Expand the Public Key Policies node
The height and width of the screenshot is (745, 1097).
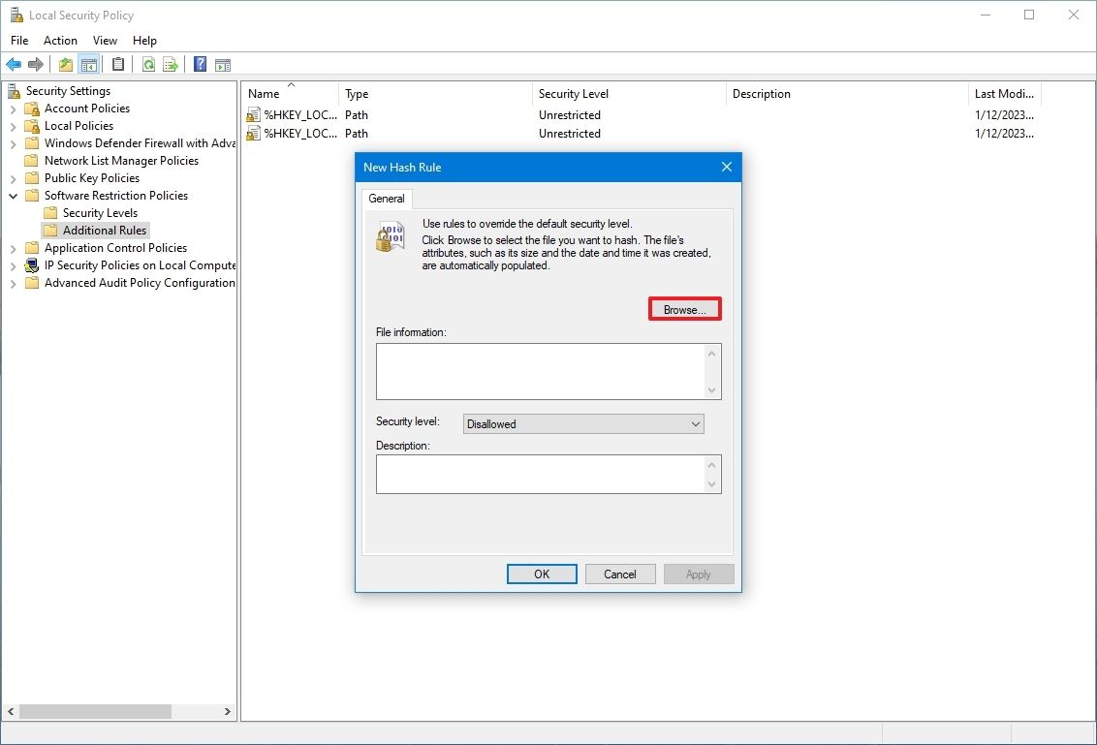coord(13,177)
